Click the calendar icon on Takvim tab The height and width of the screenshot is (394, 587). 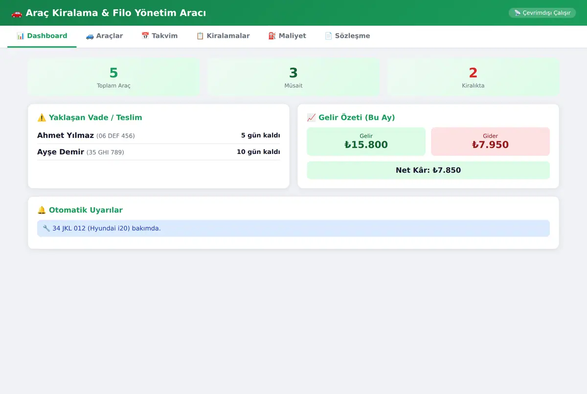coord(145,36)
